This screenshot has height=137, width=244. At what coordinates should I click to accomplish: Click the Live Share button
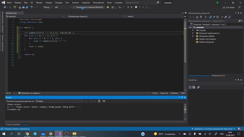point(228,8)
